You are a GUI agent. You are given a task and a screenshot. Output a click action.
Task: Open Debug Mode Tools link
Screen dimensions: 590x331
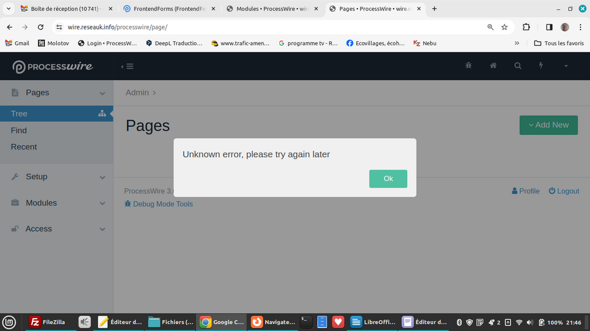(158, 204)
